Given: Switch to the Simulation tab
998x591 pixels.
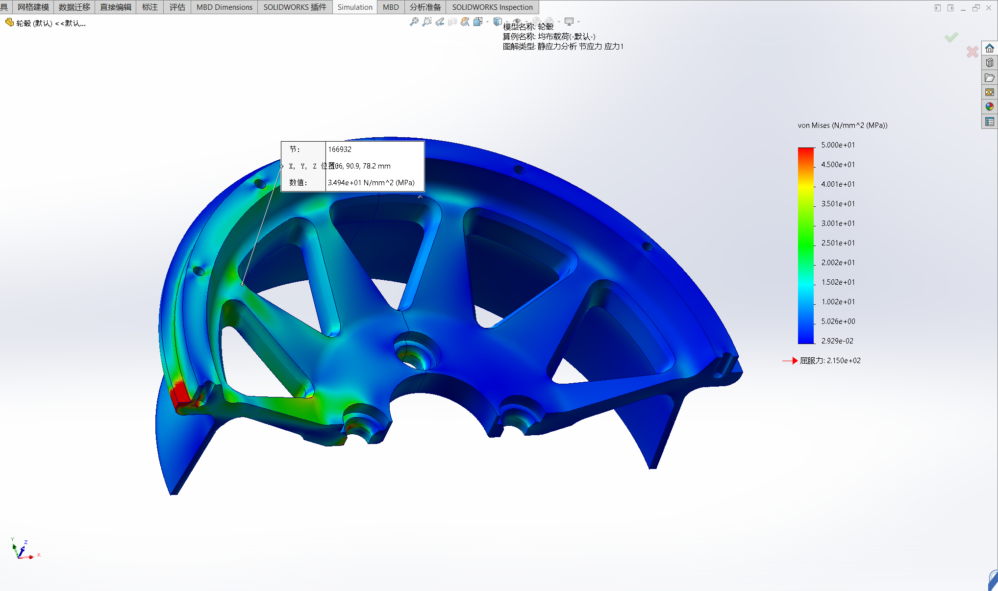Looking at the screenshot, I should 354,7.
